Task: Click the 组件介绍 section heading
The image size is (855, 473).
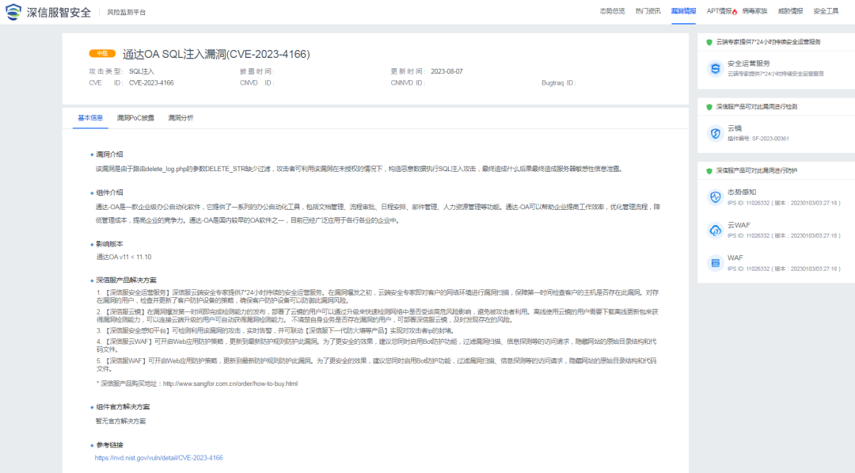Action: coord(109,193)
